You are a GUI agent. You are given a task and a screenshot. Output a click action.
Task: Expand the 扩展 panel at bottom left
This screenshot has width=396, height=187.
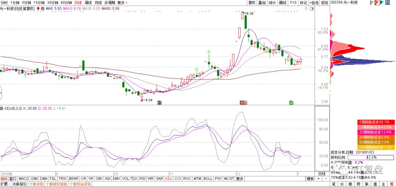coord(5,184)
